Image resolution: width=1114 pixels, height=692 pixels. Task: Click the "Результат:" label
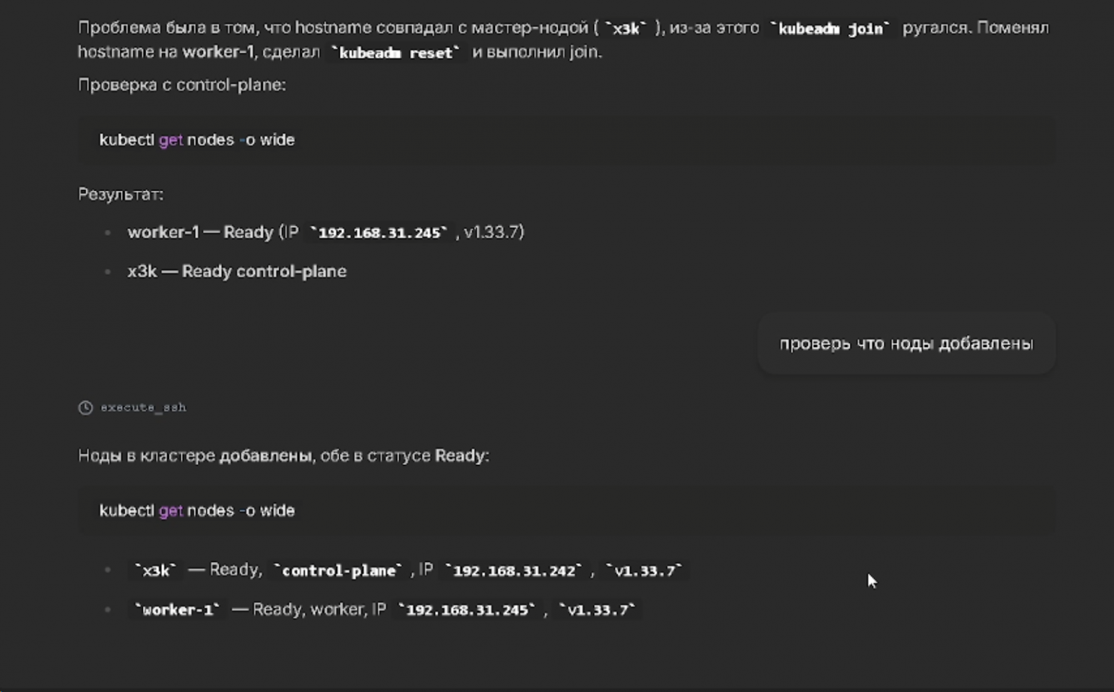(x=121, y=194)
